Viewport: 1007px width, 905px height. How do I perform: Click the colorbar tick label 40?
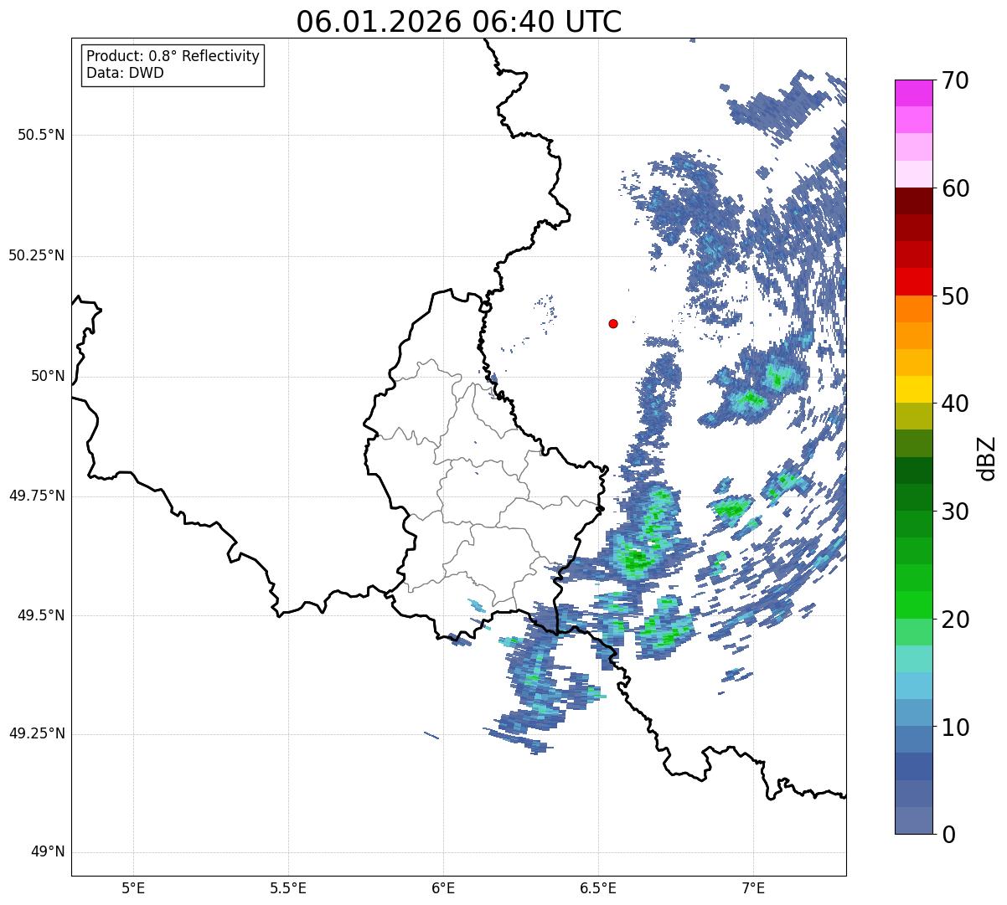(x=955, y=404)
